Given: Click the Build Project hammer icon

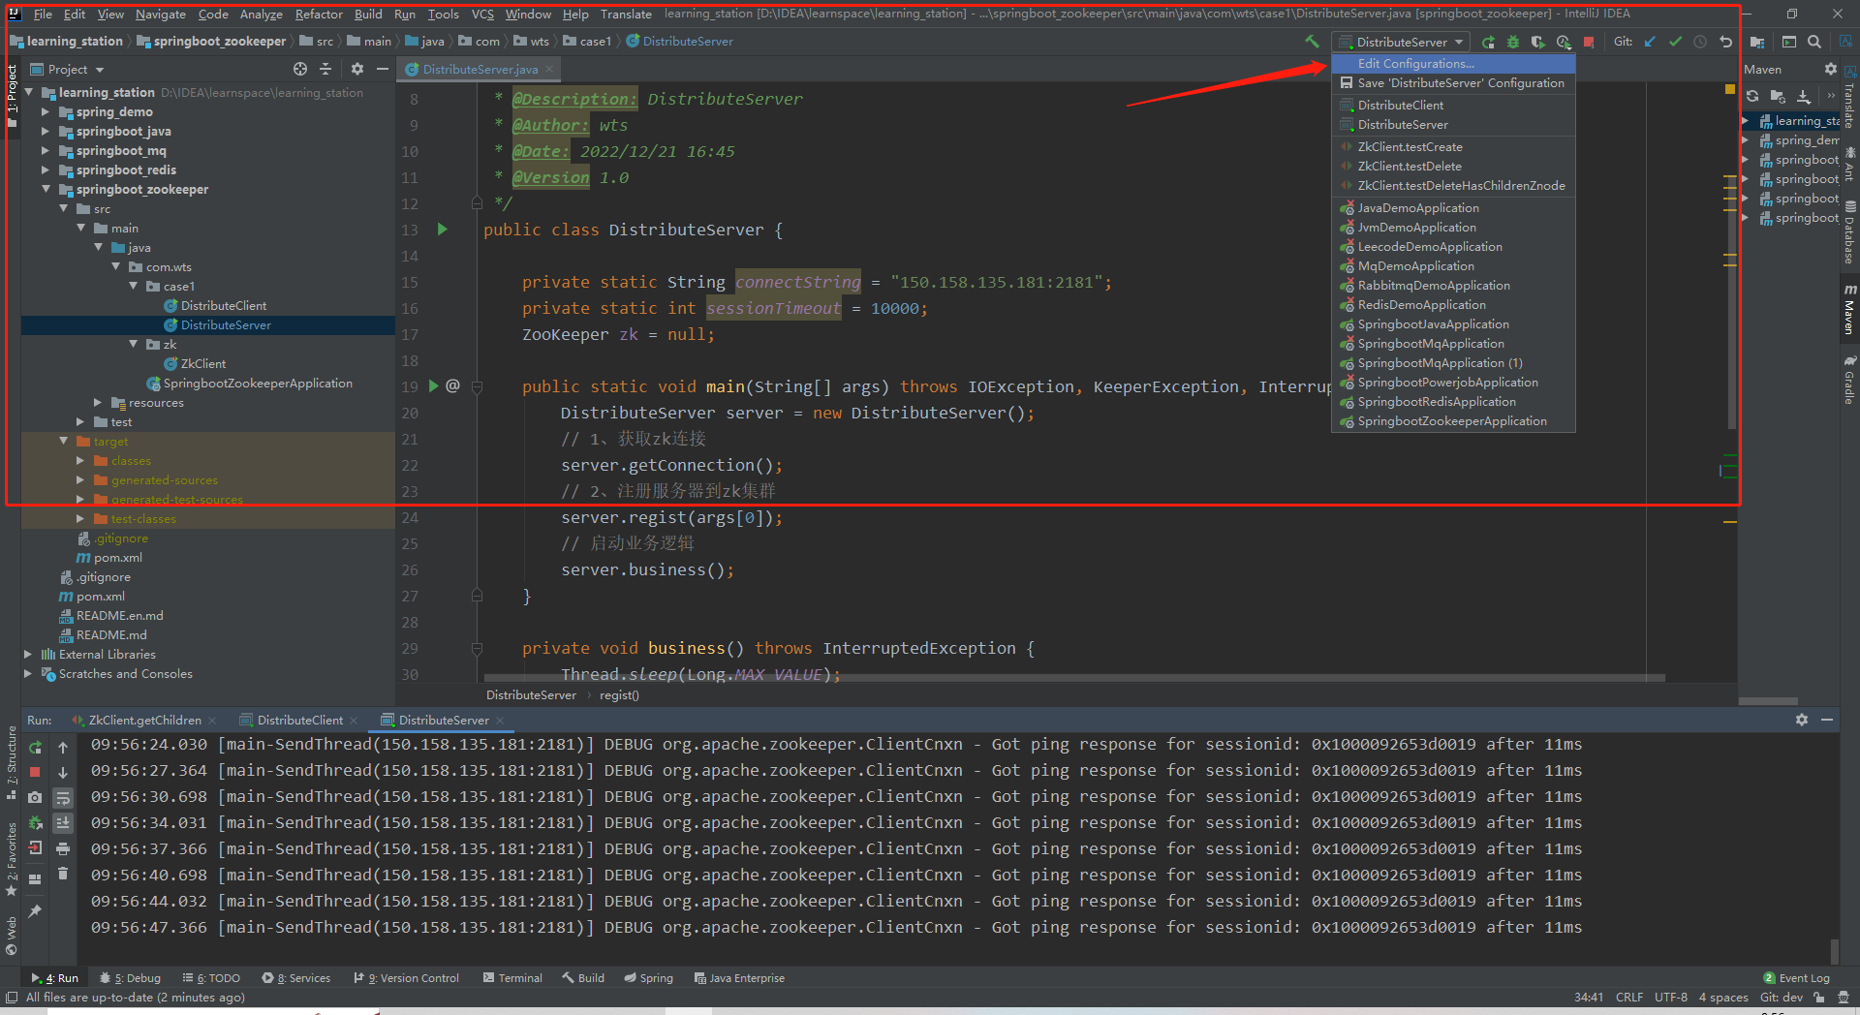Looking at the screenshot, I should click(1312, 42).
